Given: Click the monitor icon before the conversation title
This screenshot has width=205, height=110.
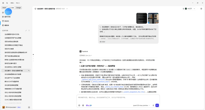Looking at the screenshot, I should (x=35, y=9).
